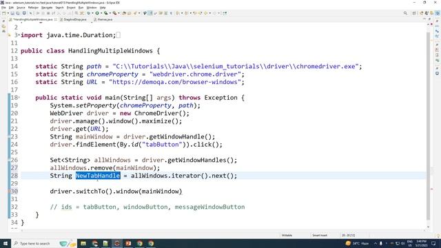The image size is (441, 248).
Task: Open File Explorer from the taskbar
Action: (x=83, y=243)
